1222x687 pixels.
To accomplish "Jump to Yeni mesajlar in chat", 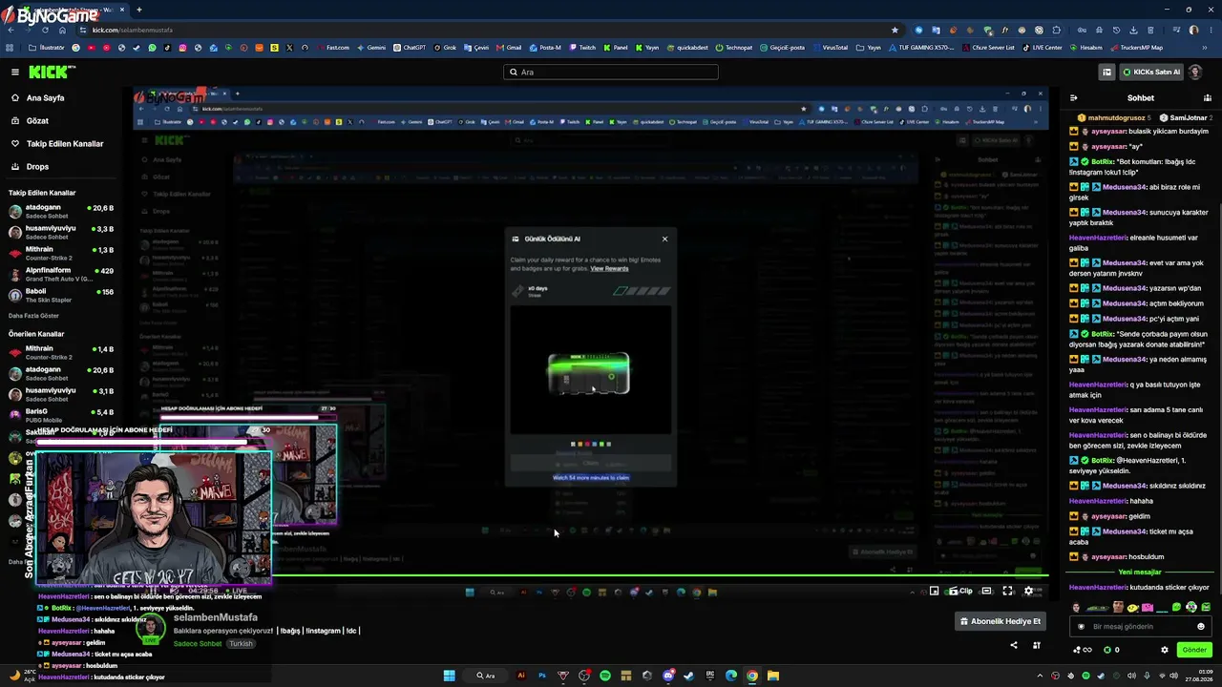I will click(x=1140, y=572).
